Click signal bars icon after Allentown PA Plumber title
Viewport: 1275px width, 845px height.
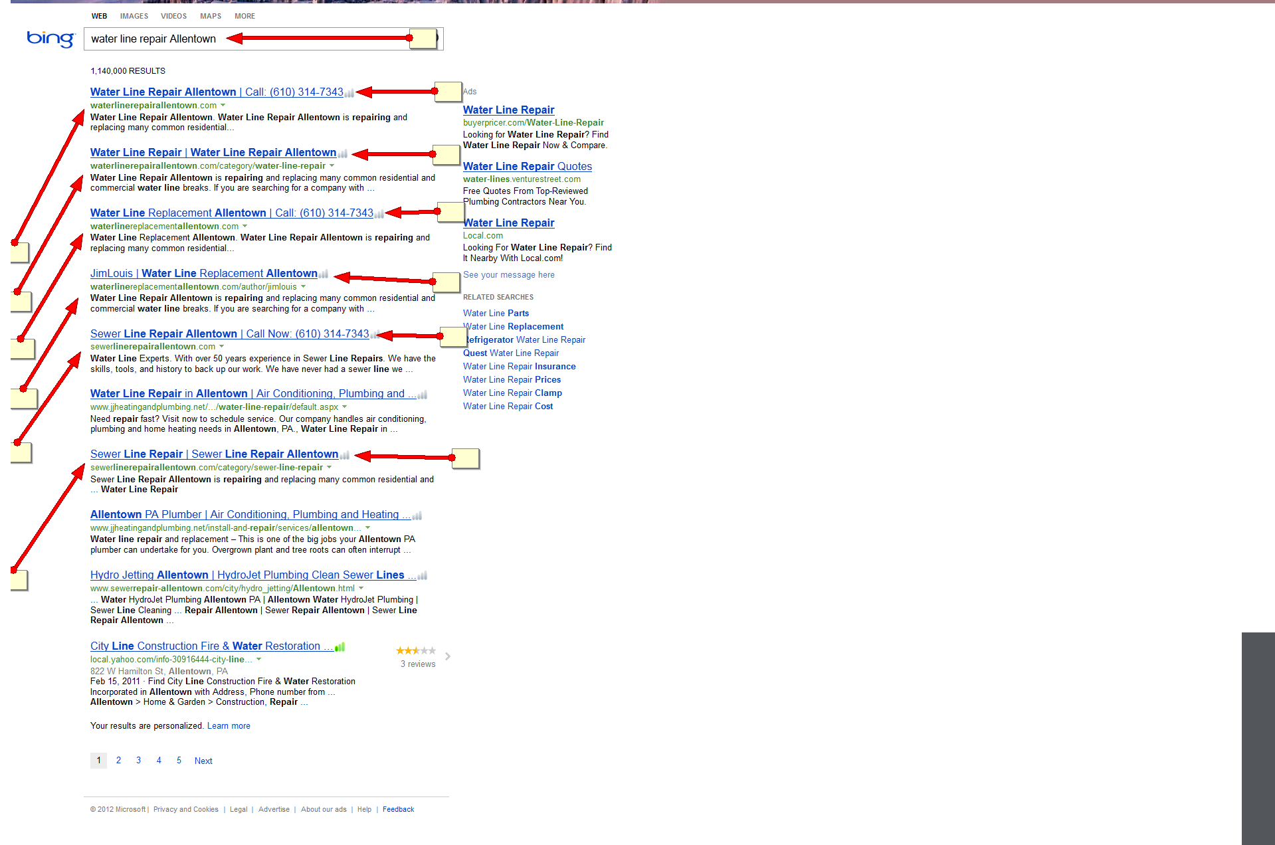pos(417,516)
